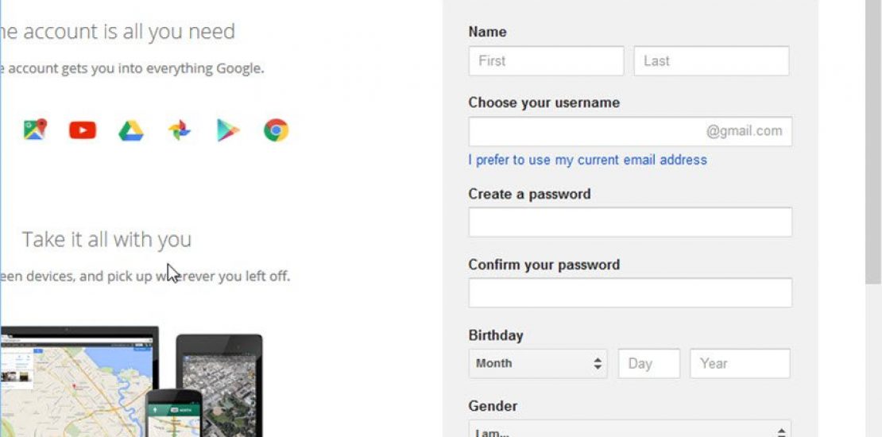The image size is (882, 437).
Task: Focus the First name field
Action: point(546,61)
